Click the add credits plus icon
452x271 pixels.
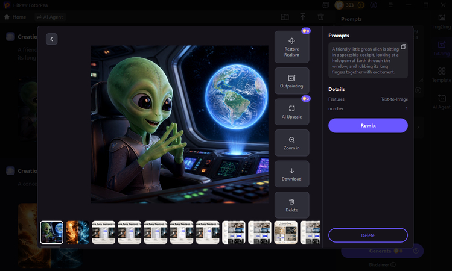click(361, 5)
